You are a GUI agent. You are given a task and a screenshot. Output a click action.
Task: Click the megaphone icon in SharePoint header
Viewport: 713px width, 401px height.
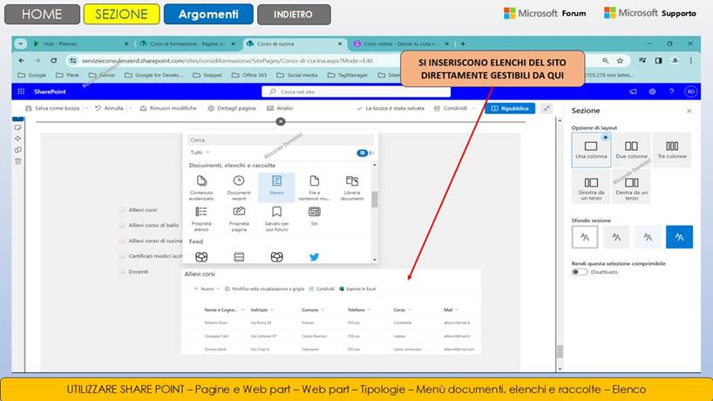(x=633, y=92)
